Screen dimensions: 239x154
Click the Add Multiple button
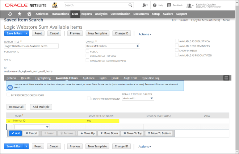coord(41,107)
